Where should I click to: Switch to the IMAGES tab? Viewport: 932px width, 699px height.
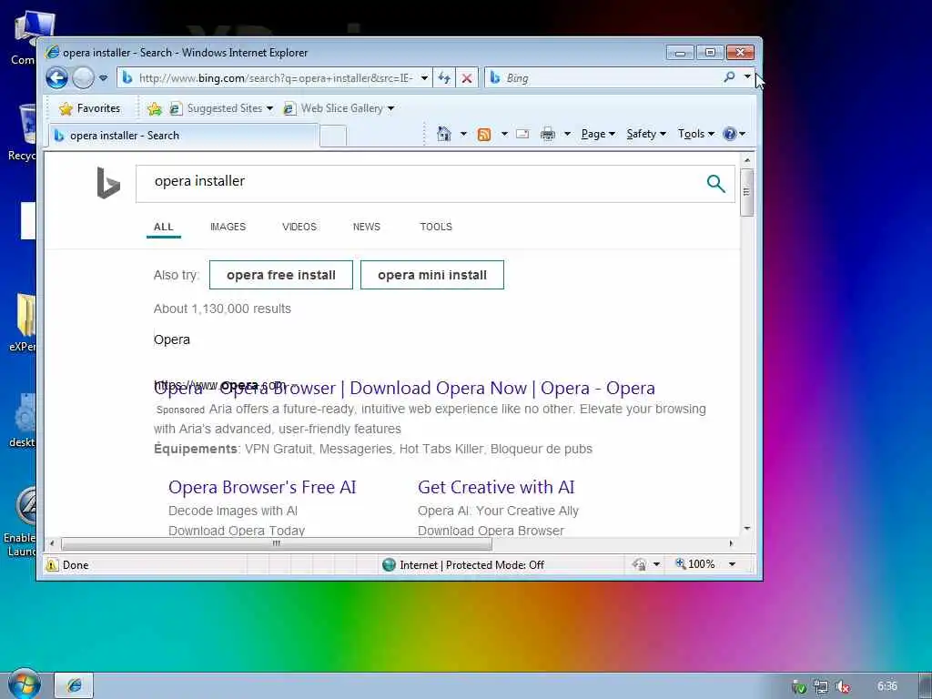point(228,227)
